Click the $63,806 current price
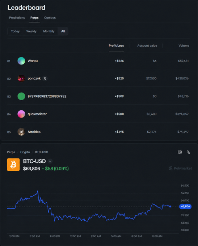 click(x=31, y=169)
